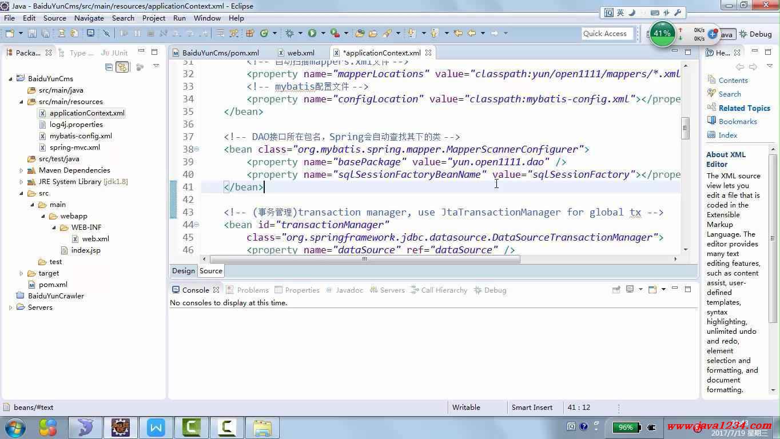The height and width of the screenshot is (439, 780).
Task: Click the Windows Start button
Action: point(15,427)
